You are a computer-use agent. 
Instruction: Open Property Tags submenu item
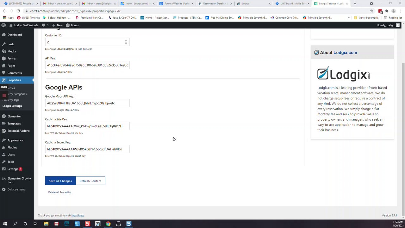point(11,100)
